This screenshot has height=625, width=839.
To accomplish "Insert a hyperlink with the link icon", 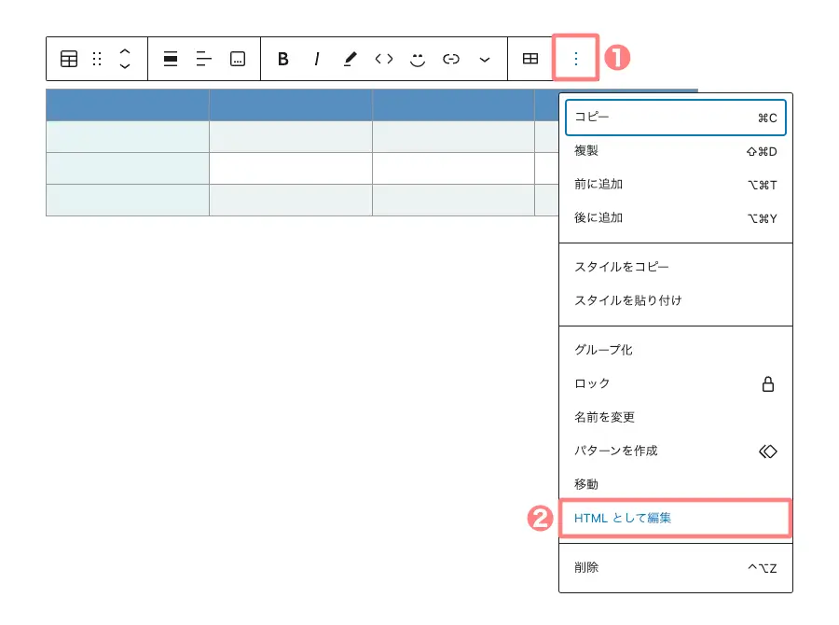I will click(x=450, y=59).
